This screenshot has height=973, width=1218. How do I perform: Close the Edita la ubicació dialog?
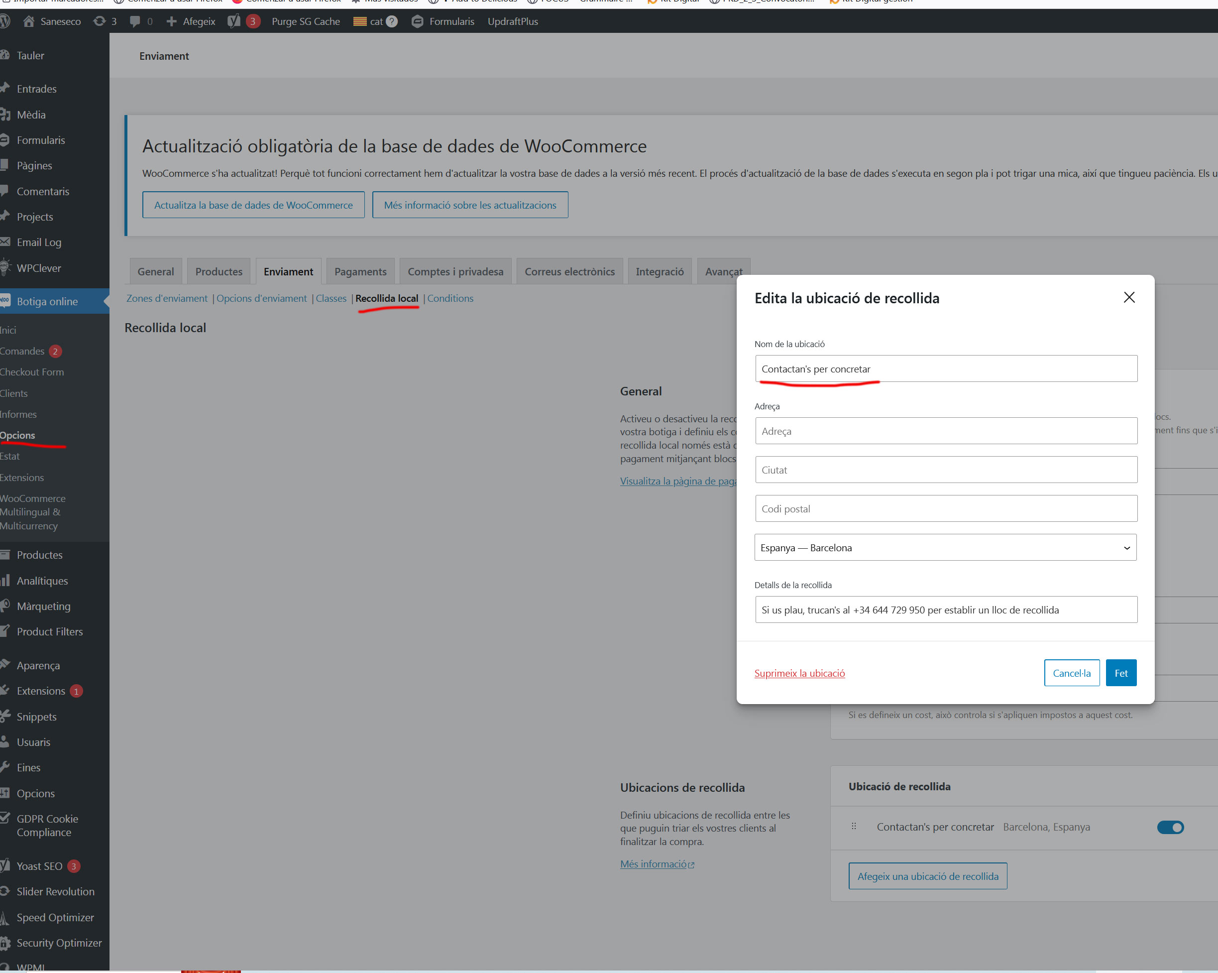(1129, 297)
